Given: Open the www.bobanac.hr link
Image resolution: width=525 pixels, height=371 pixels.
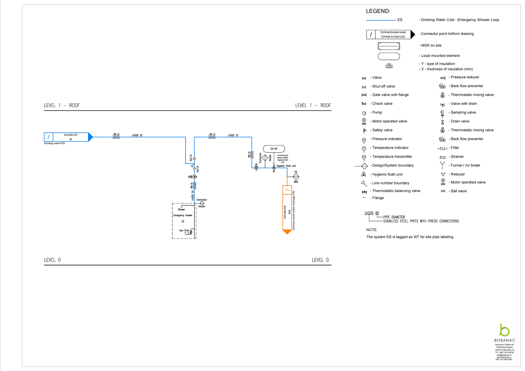Looking at the screenshot, I should coord(504,357).
